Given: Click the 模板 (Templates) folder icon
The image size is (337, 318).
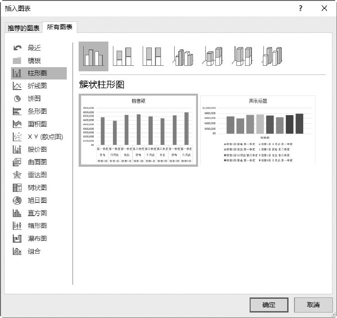Looking at the screenshot, I should coord(17,61).
